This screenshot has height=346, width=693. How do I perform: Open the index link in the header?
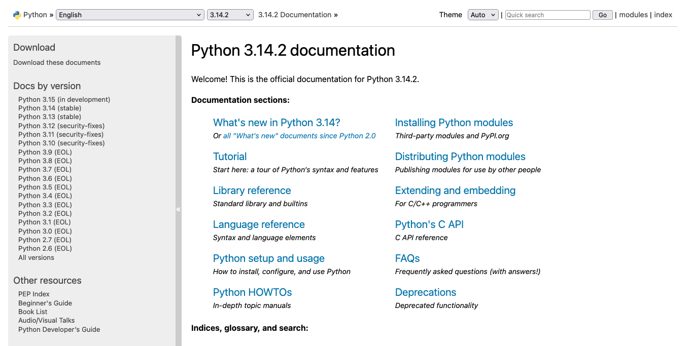(x=663, y=15)
